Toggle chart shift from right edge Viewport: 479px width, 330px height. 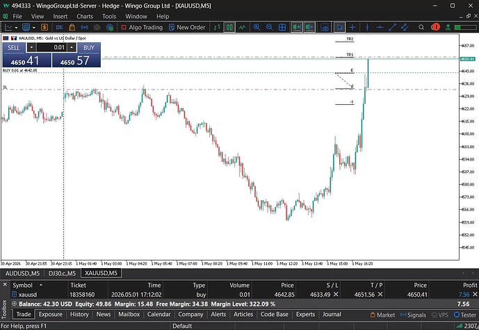309,28
